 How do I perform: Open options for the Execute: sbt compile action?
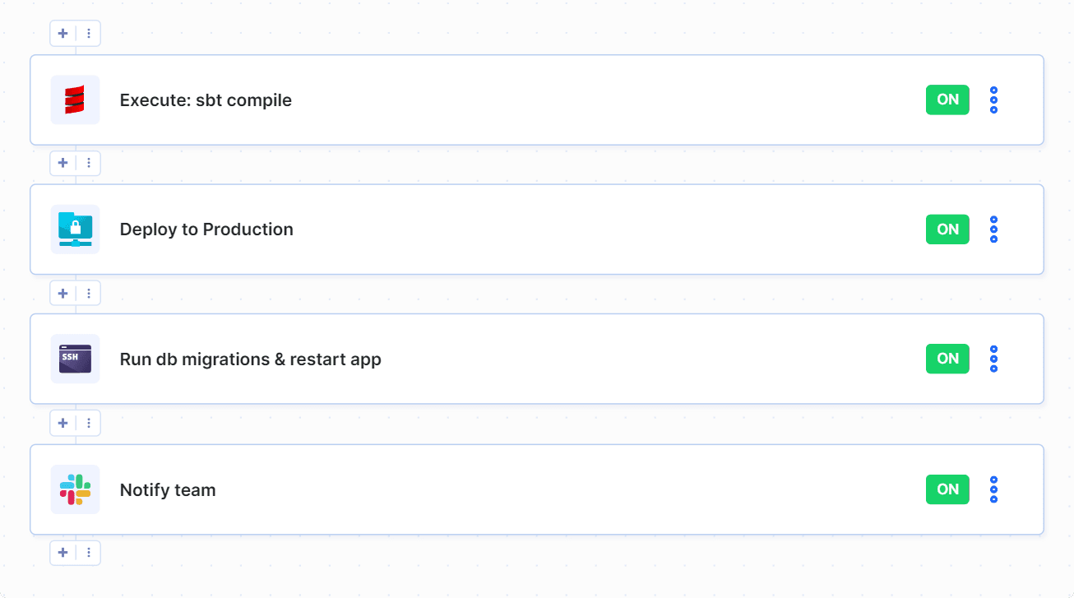pos(993,100)
